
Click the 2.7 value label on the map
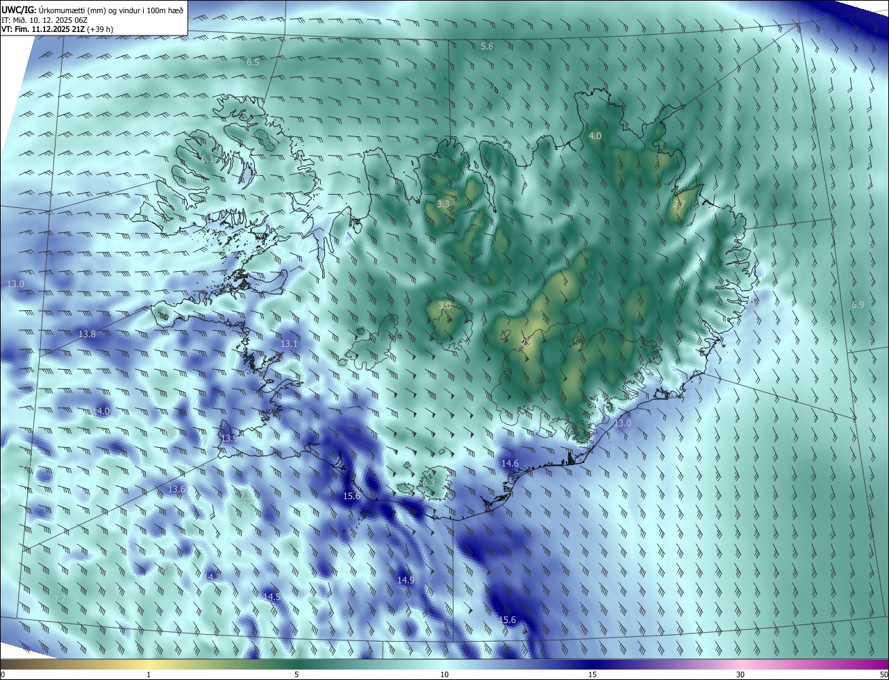click(x=679, y=204)
